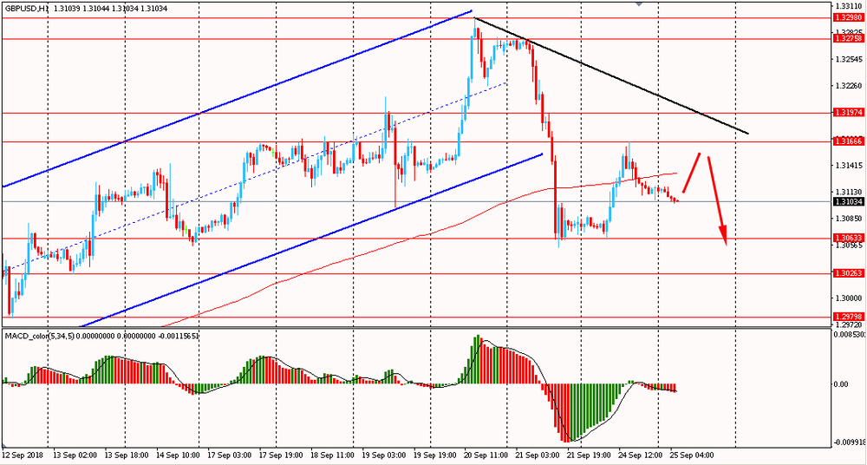Click the 14 Sep 10:00 time label
Viewport: 867px width, 465px height.
pyautogui.click(x=179, y=455)
